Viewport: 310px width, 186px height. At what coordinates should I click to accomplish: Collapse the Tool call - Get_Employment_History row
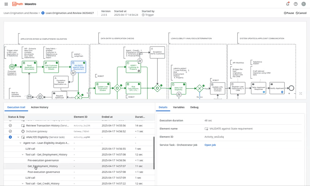pos(23,155)
